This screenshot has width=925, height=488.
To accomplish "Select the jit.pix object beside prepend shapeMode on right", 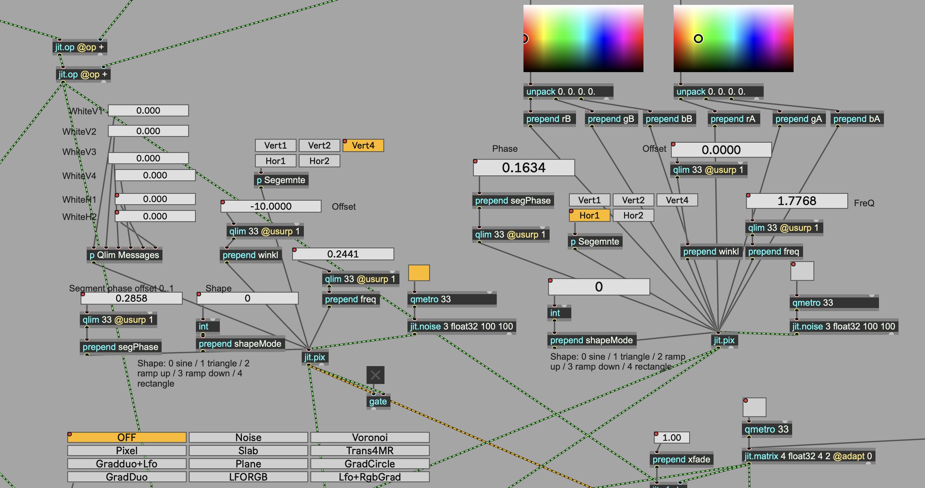I will [724, 340].
